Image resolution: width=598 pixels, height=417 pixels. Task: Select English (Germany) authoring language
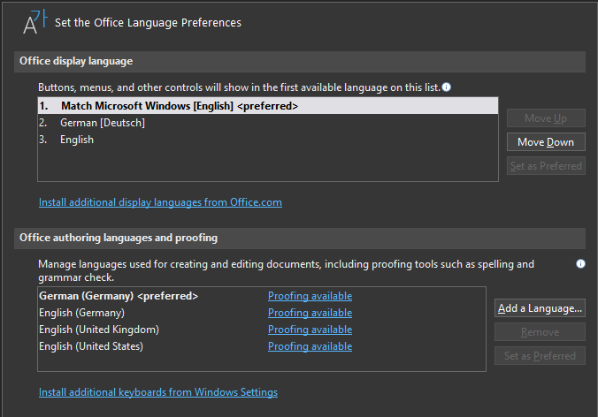point(81,313)
